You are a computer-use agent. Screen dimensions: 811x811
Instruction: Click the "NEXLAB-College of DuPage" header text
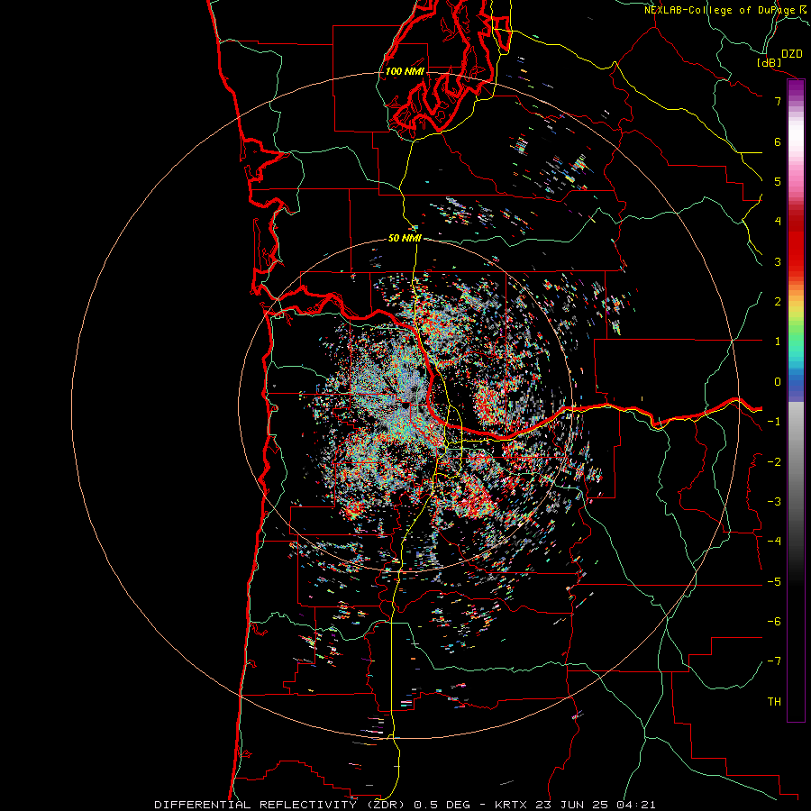coord(719,10)
